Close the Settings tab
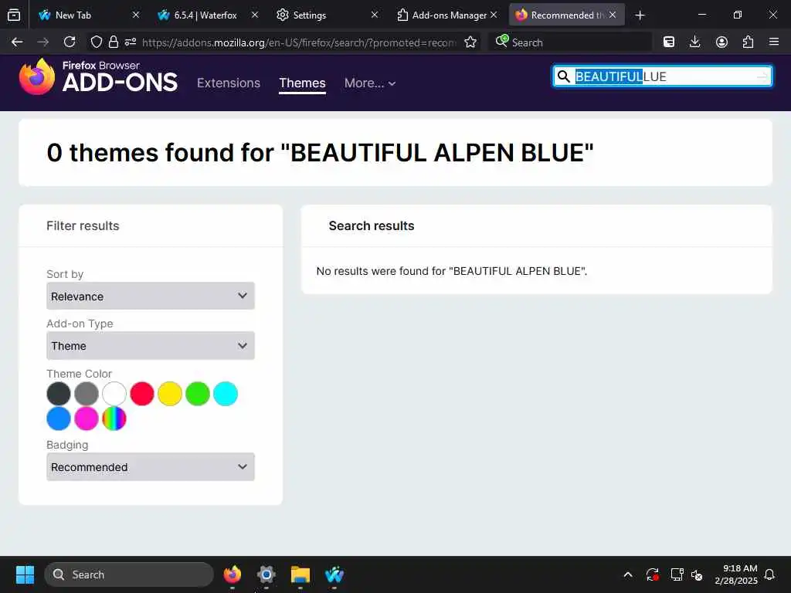Image resolution: width=791 pixels, height=593 pixels. (375, 15)
